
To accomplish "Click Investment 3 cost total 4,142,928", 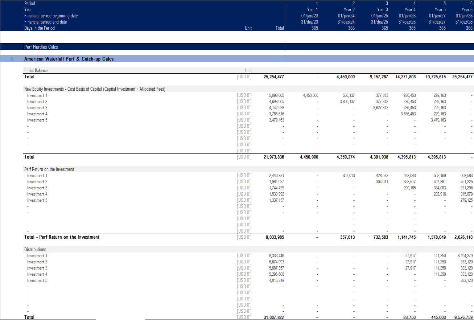I will pos(276,108).
